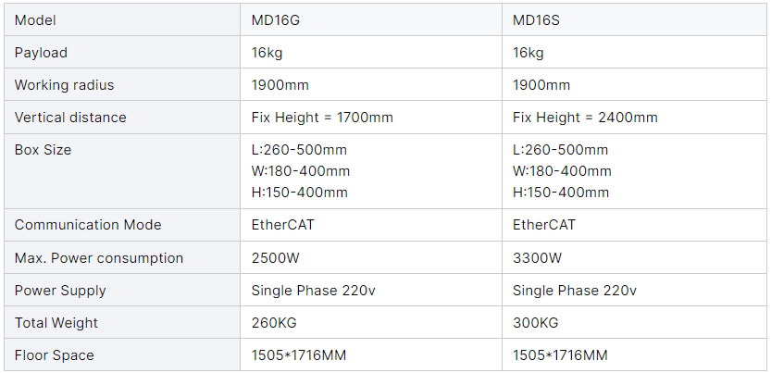Select the Box Size label

(43, 150)
